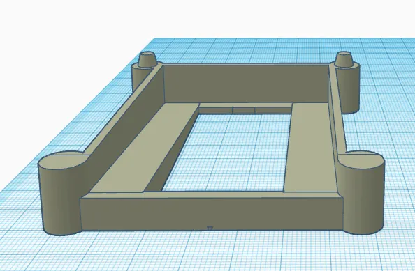The width and height of the screenshot is (415, 271).
Task: Select the tall back wall of frame
Action: click(x=246, y=83)
